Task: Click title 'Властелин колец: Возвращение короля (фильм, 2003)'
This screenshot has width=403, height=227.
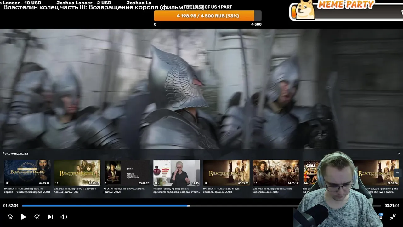Action: [x=272, y=190]
